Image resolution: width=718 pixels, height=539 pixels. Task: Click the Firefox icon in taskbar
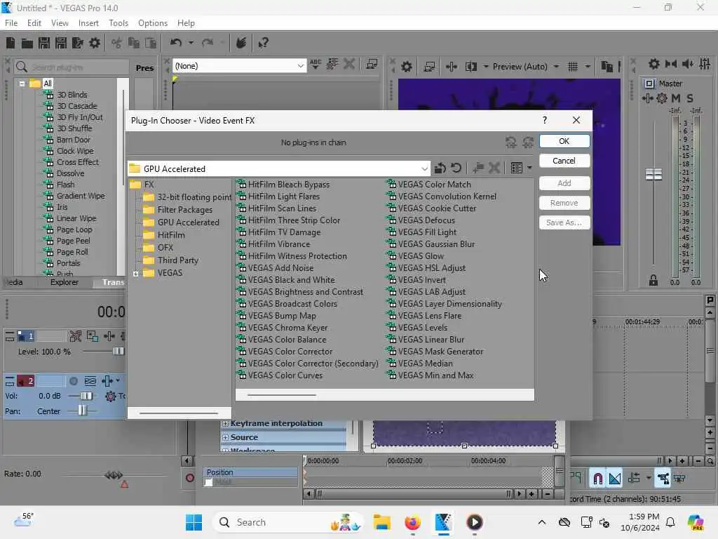[412, 522]
